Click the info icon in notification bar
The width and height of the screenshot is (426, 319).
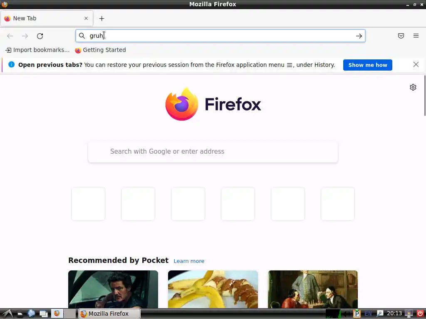pyautogui.click(x=11, y=64)
